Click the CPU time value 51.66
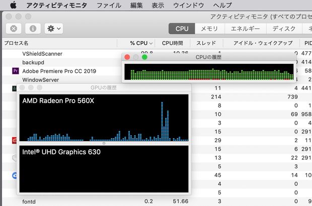The height and width of the screenshot is (206, 312). tap(181, 201)
